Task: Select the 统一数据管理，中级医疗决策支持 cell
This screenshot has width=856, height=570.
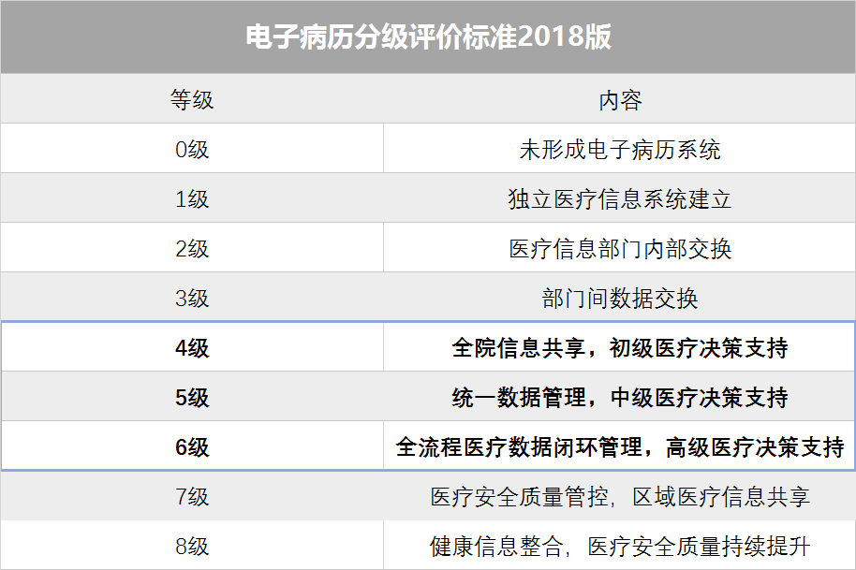Action: pos(620,398)
